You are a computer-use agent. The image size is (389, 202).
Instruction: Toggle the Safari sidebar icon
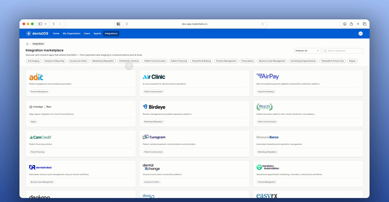40,24
